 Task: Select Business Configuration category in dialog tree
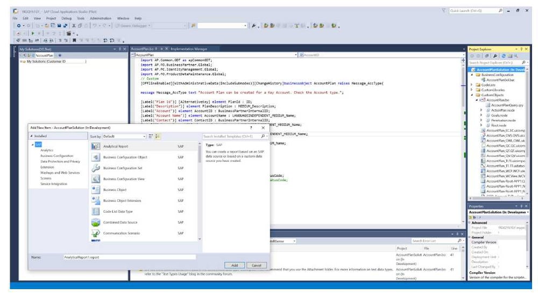pos(56,156)
